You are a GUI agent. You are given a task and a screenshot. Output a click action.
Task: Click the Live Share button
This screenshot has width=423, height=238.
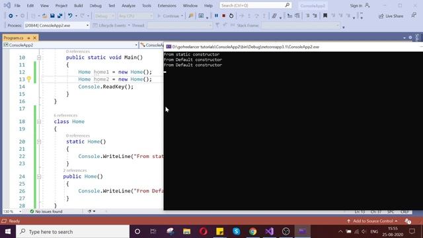[391, 16]
